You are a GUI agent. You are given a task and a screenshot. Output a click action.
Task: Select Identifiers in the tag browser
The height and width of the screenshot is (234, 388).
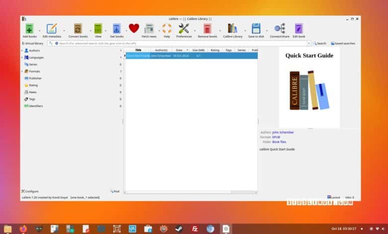coord(36,106)
